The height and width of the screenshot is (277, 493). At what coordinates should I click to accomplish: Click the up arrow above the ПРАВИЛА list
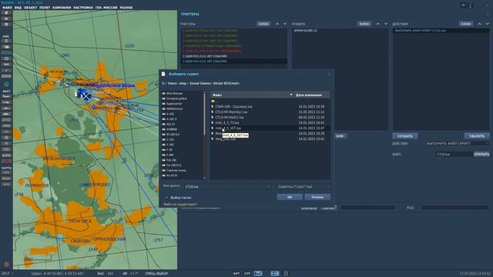(378, 24)
